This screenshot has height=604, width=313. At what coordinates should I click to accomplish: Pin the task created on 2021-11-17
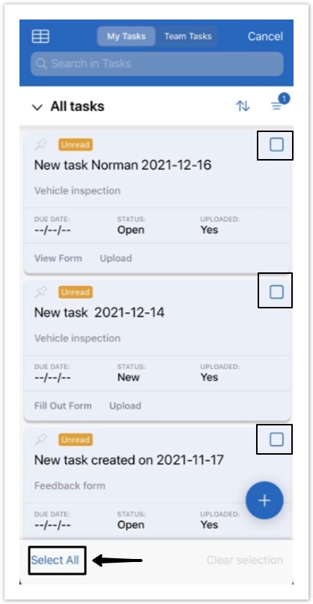pyautogui.click(x=40, y=440)
